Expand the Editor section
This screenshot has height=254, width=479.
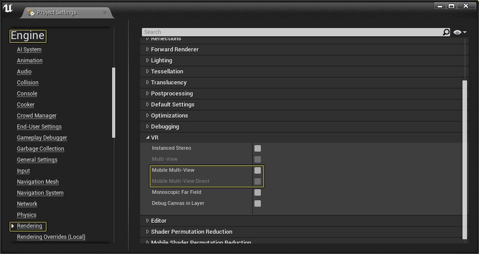(x=147, y=220)
